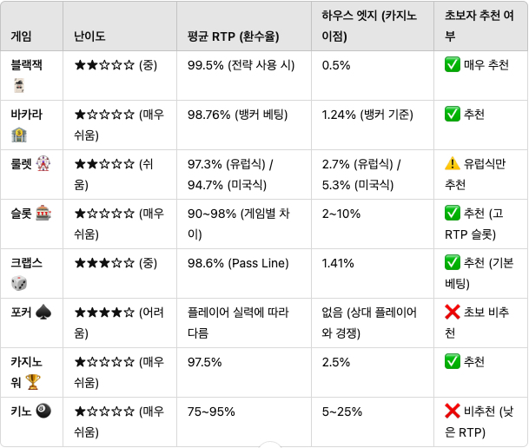Select the 평균 RTP (환수율) column header
This screenshot has width=529, height=448.
pyautogui.click(x=244, y=26)
